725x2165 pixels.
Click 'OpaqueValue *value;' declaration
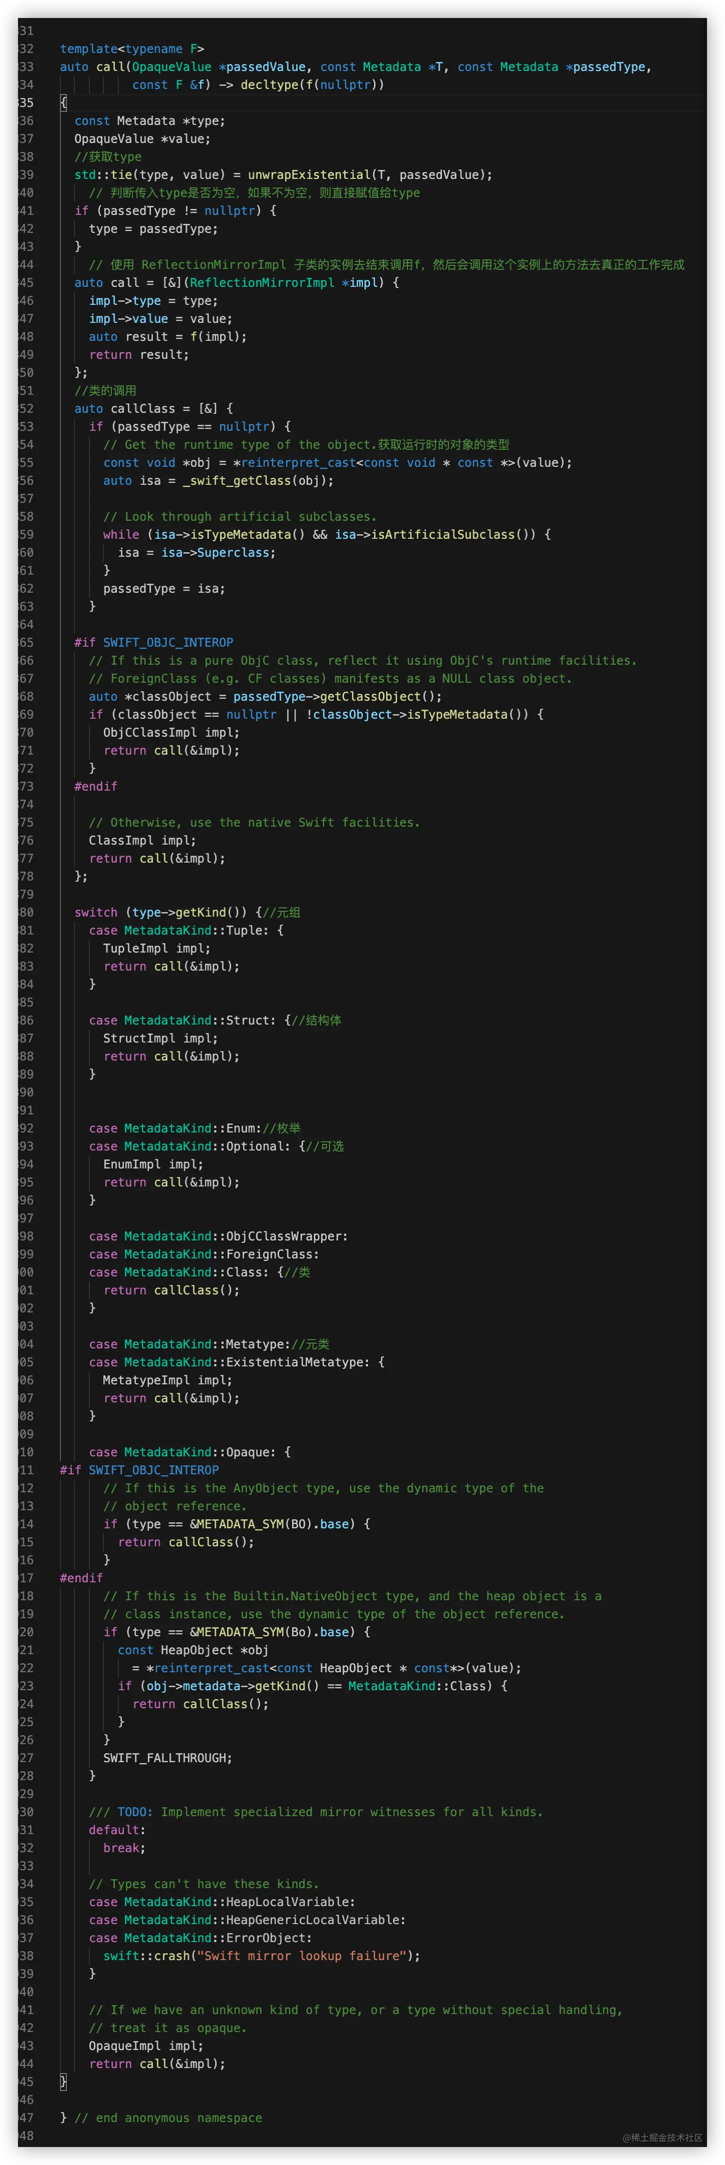click(x=143, y=138)
